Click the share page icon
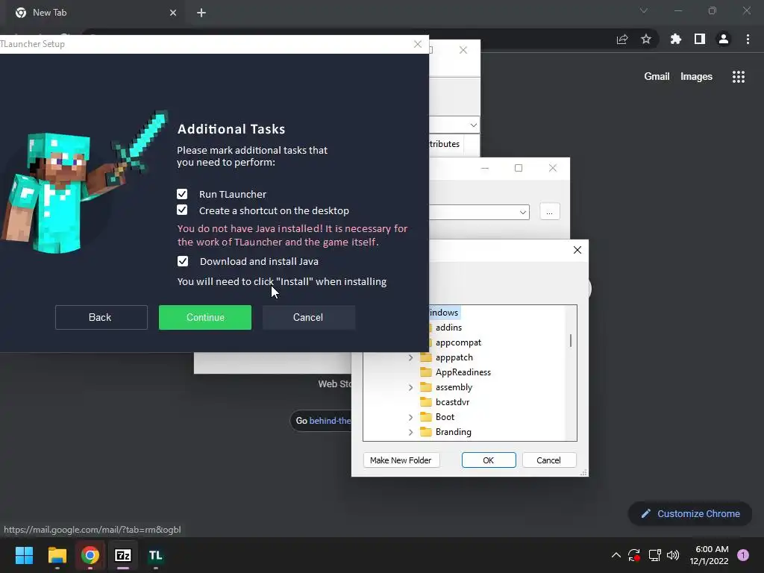 coord(621,39)
